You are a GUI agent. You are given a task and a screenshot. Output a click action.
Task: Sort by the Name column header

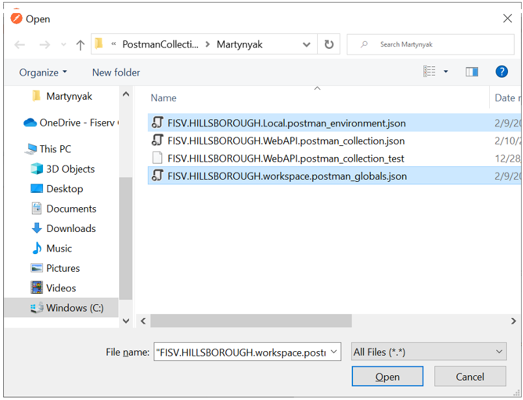point(163,98)
